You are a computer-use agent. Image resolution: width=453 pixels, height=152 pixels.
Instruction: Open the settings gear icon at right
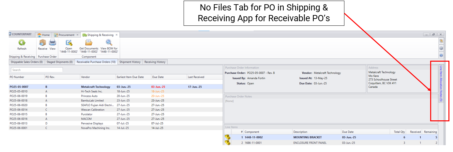coord(441,48)
